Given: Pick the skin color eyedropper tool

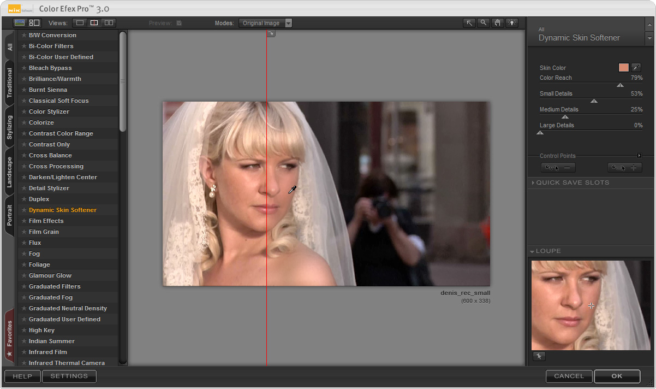Looking at the screenshot, I should coord(636,68).
